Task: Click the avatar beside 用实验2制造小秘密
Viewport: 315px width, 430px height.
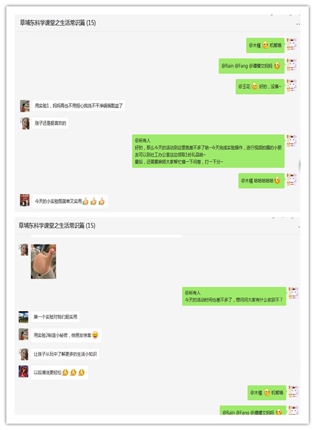Action: pyautogui.click(x=23, y=334)
